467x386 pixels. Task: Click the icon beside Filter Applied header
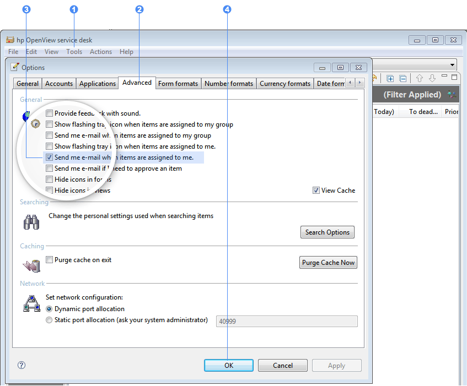click(452, 95)
